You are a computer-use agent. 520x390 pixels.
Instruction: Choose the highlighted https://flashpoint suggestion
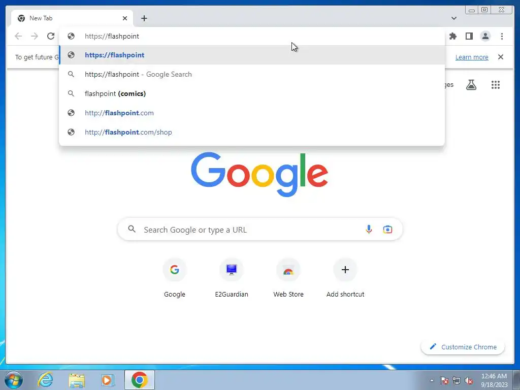pyautogui.click(x=252, y=55)
